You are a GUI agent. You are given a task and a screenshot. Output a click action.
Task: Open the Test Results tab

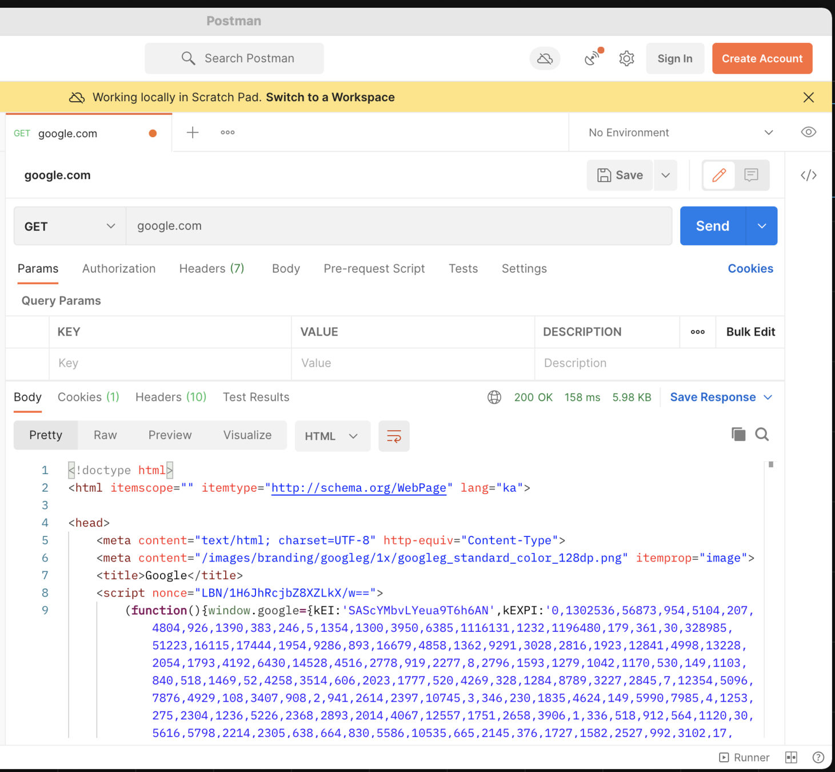[x=256, y=397]
